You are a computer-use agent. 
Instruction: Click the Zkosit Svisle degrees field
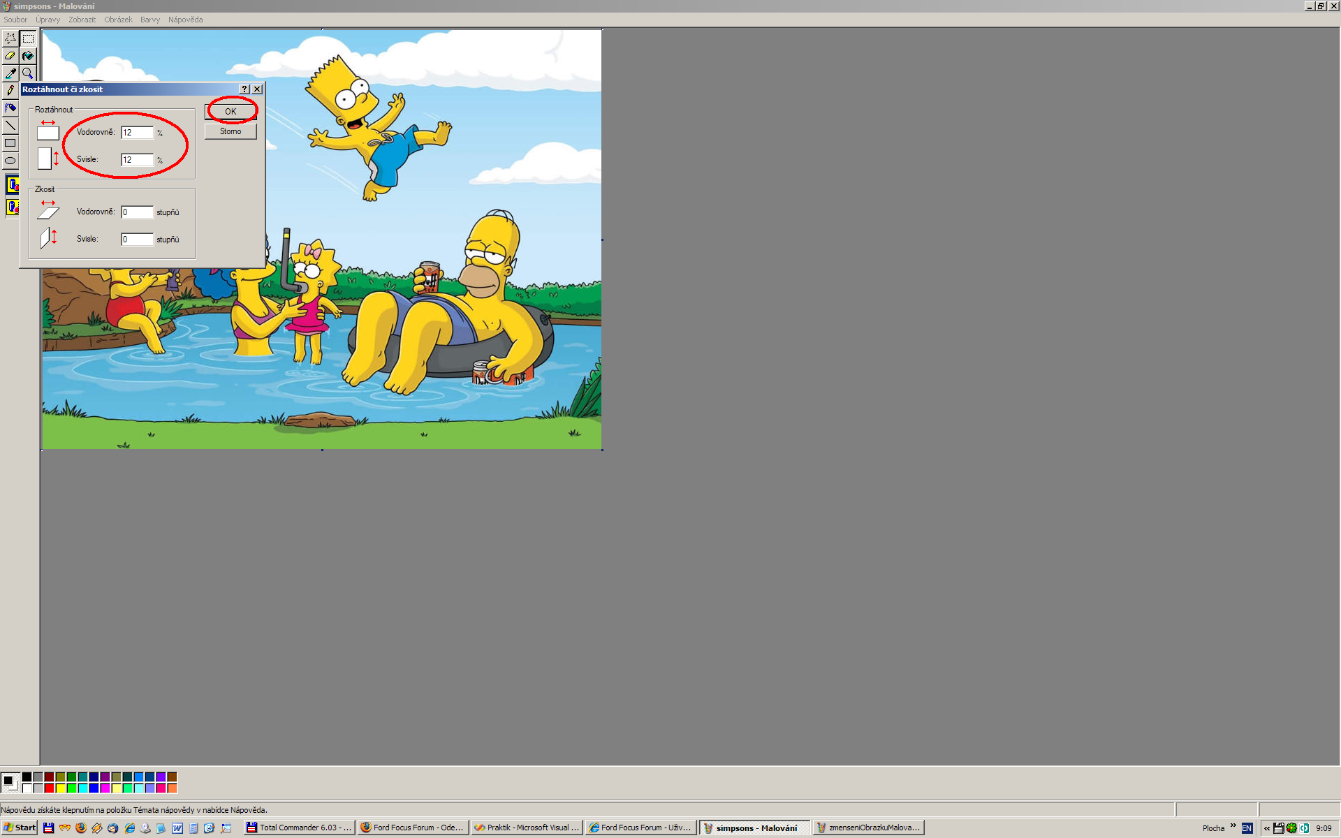pos(137,240)
